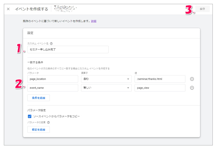The width and height of the screenshot is (216, 148).
Task: Open the 等しい operator dropdown
Action: pyautogui.click(x=106, y=88)
